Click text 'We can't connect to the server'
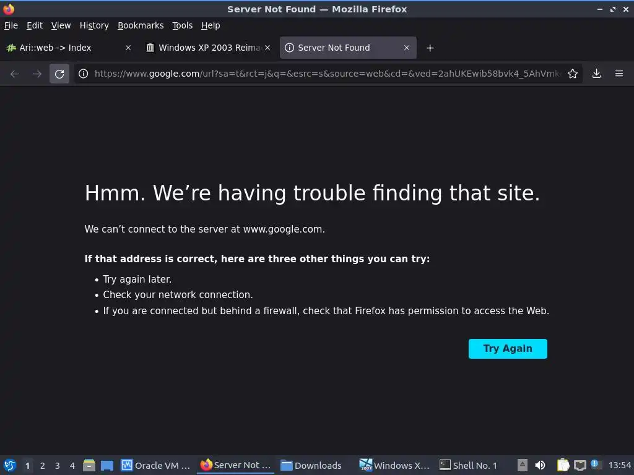This screenshot has width=634, height=475. [204, 229]
